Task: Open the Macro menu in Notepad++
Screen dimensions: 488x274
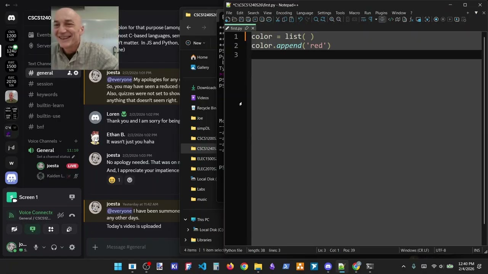Action: coord(354,13)
